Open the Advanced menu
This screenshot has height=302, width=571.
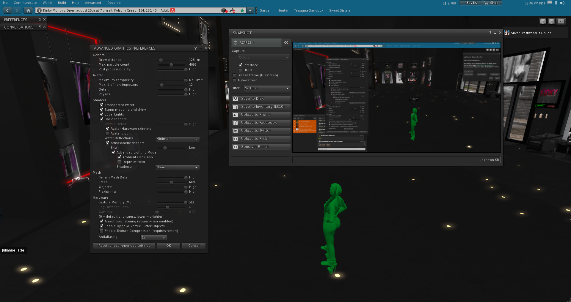[93, 3]
